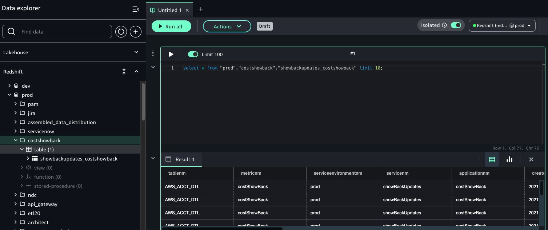Select the architect schema
548x230 pixels.
pos(38,222)
